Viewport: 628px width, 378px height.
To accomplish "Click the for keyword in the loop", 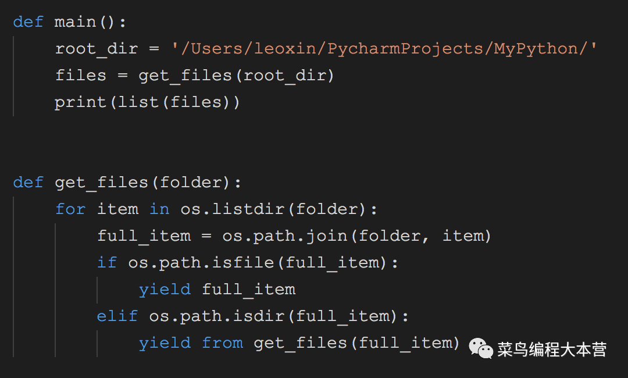I will coord(70,209).
